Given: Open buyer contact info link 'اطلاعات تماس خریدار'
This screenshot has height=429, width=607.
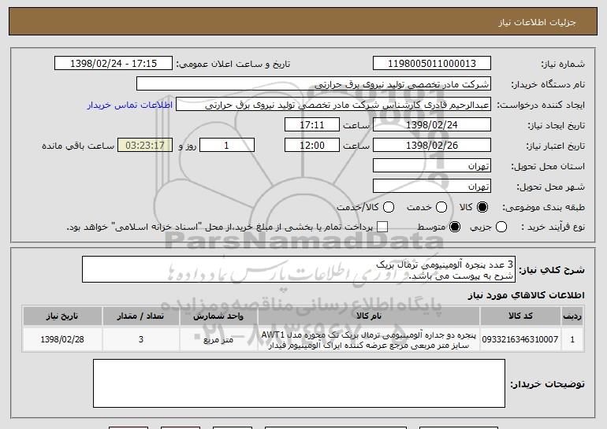Looking at the screenshot, I should pyautogui.click(x=130, y=105).
